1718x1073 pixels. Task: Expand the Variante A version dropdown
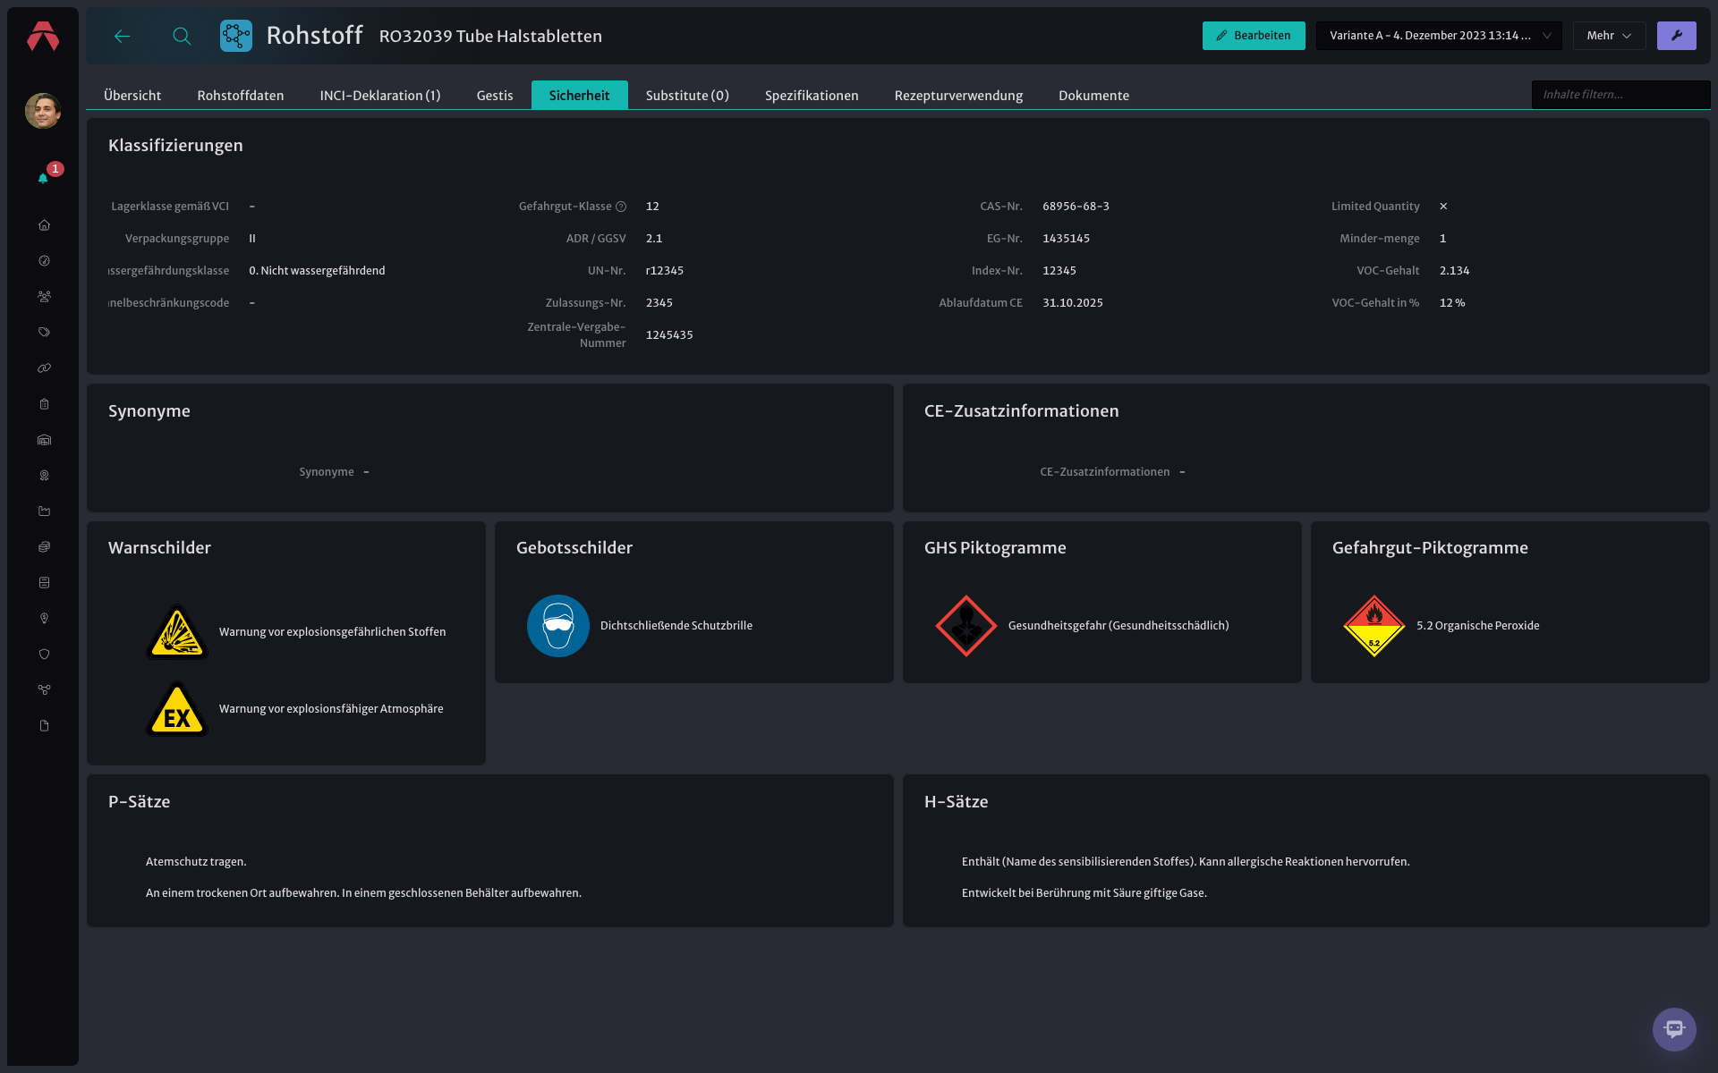pyautogui.click(x=1439, y=36)
